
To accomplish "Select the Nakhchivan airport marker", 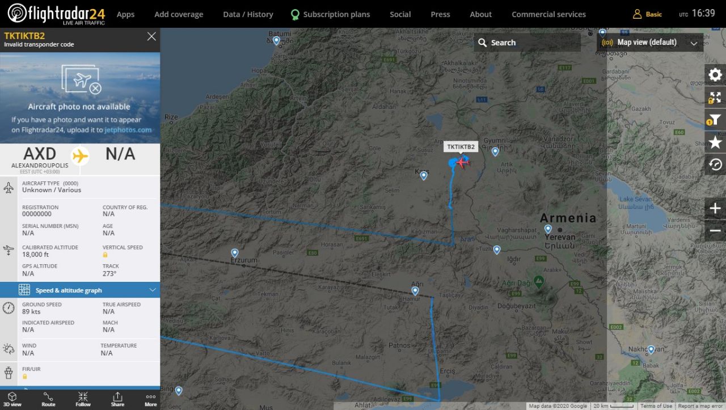I will click(x=652, y=350).
